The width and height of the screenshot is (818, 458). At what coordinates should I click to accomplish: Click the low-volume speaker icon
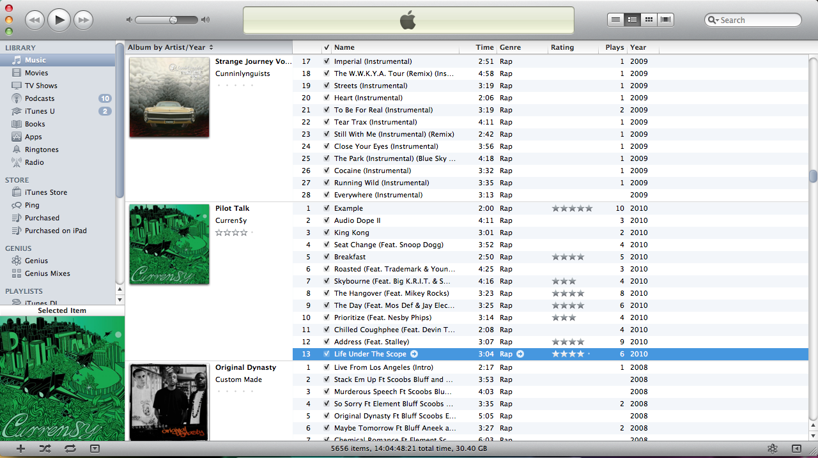point(129,20)
